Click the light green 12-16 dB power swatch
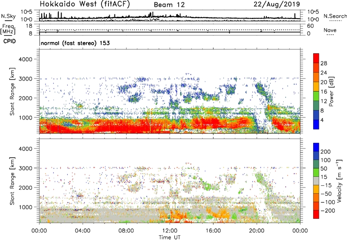347x240 pixels. [x=316, y=96]
